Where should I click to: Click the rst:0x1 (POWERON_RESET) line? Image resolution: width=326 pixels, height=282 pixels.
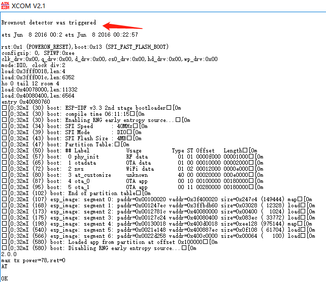[85, 47]
